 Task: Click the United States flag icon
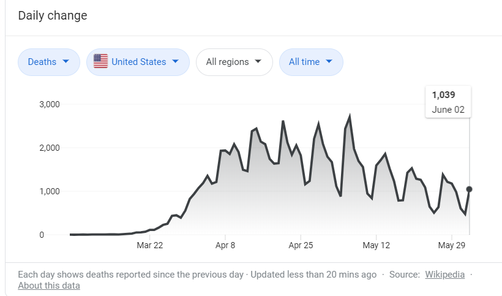point(100,62)
